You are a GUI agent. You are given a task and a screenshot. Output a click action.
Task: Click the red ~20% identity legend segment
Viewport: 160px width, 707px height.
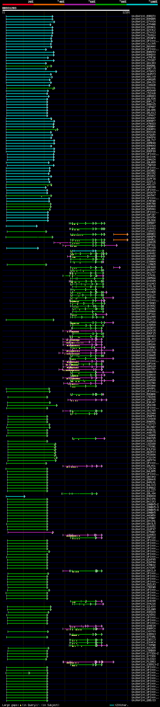point(18,5)
